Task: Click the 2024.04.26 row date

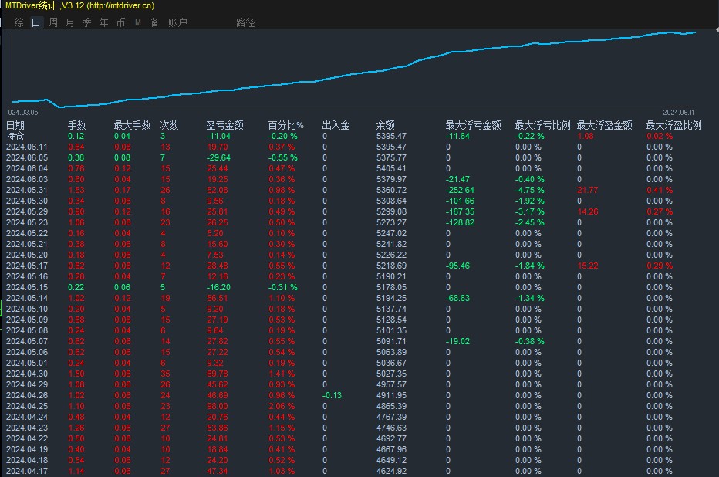Action: click(27, 395)
